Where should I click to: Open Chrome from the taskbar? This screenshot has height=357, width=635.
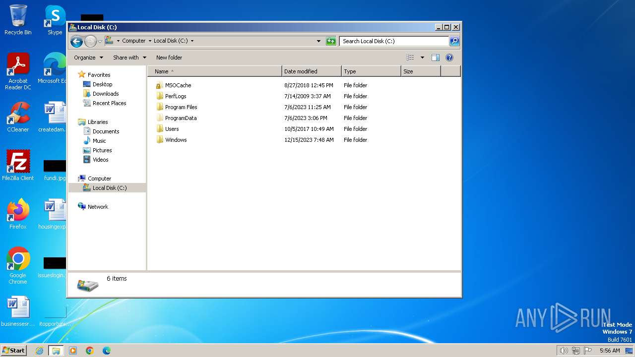coord(90,351)
